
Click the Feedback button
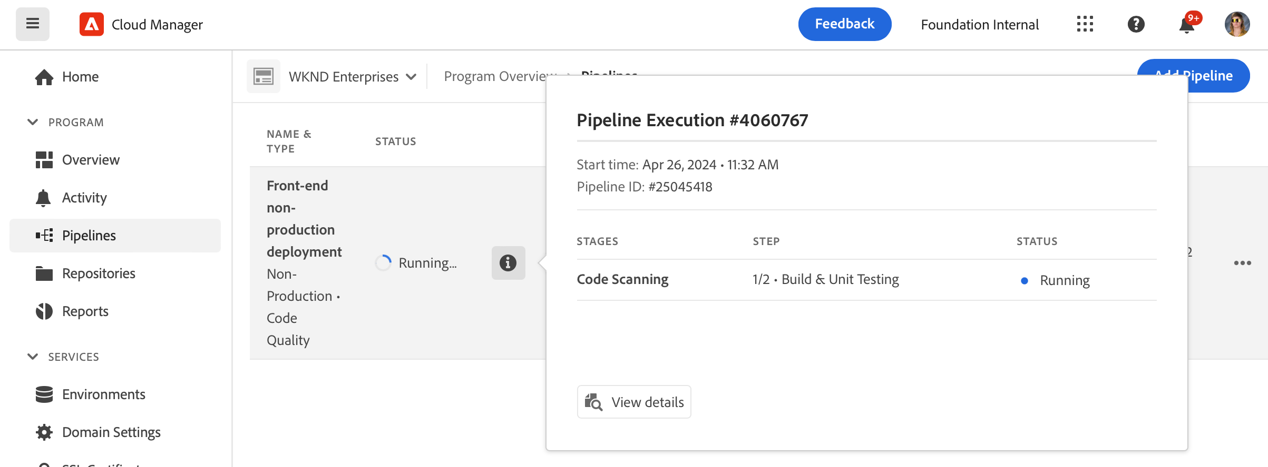844,24
